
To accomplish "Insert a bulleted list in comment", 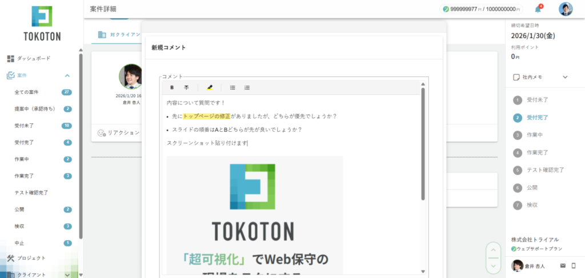I will tap(233, 87).
